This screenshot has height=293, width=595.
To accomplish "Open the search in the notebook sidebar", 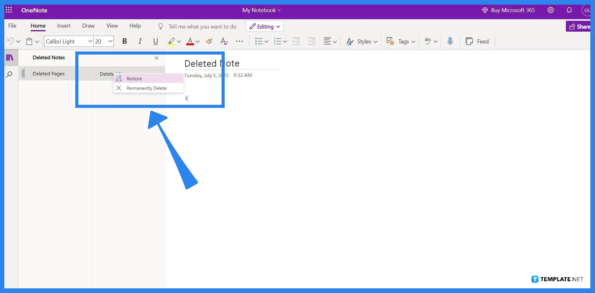I will tap(10, 74).
